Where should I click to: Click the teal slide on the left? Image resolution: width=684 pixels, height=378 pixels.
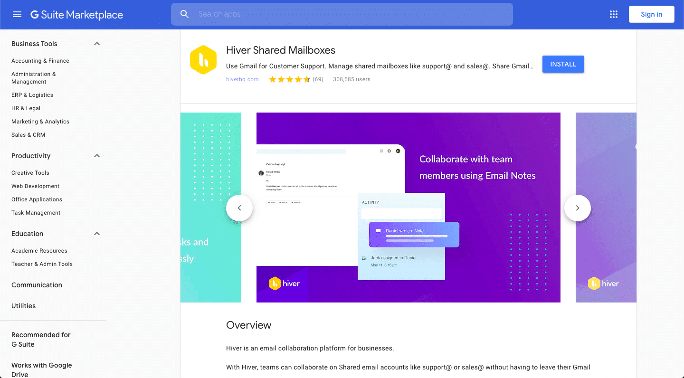click(211, 208)
